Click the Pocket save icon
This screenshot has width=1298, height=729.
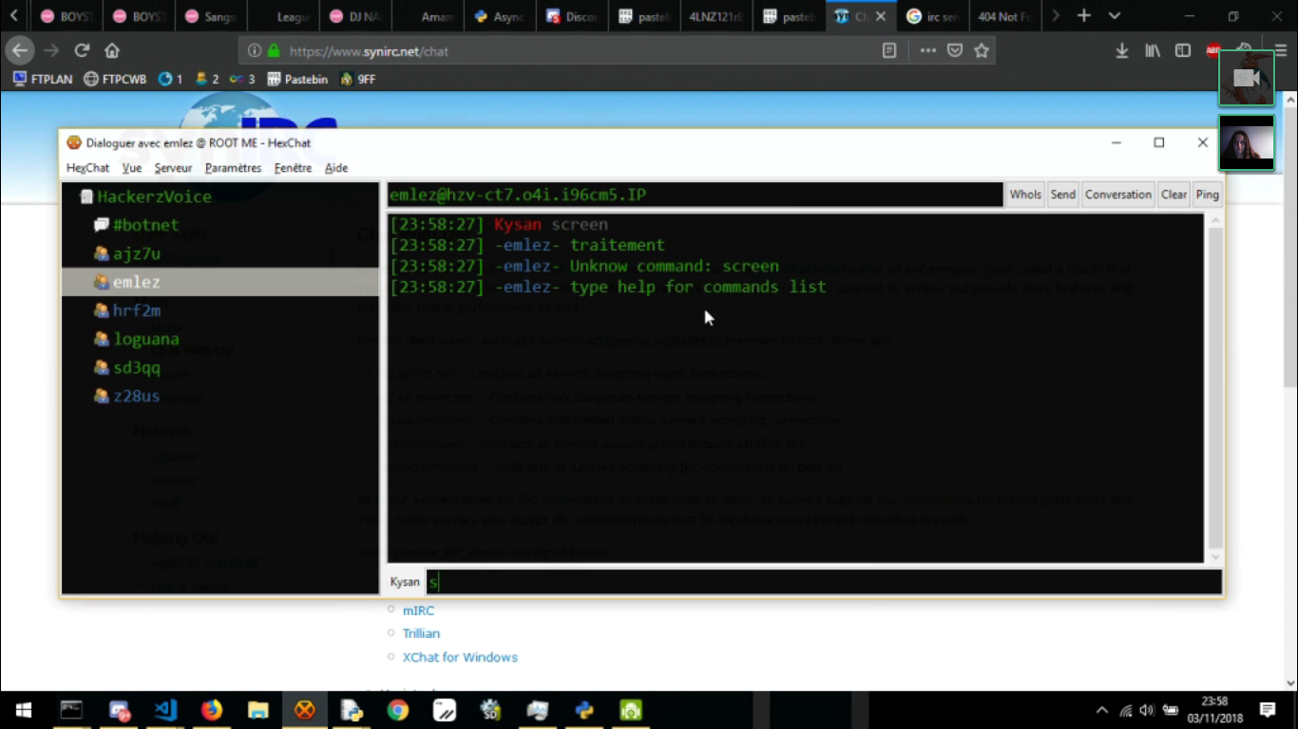[955, 51]
